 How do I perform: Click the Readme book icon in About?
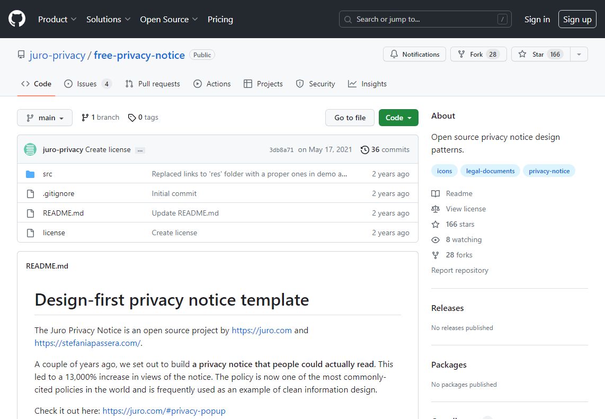[x=435, y=194]
